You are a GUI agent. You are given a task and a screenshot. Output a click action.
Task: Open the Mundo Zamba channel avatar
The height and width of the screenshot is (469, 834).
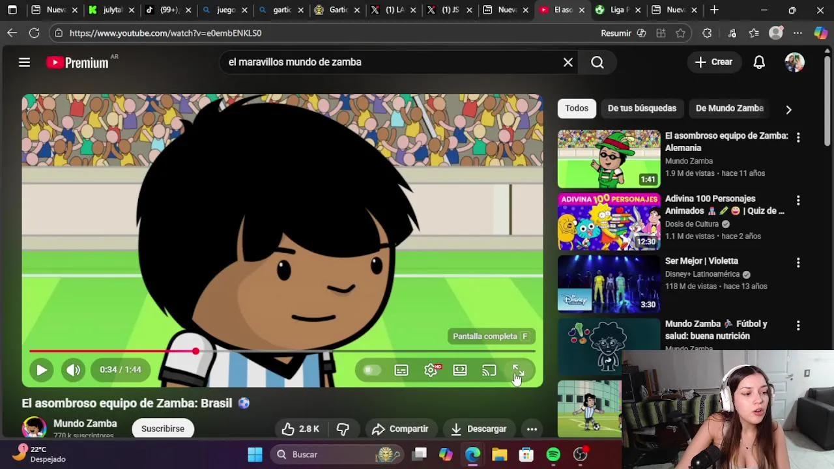(34, 428)
